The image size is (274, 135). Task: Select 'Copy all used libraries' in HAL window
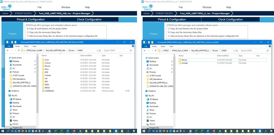[x=28, y=28]
